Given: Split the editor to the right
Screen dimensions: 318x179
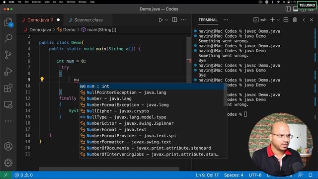Looking at the screenshot, I should pos(174,20).
